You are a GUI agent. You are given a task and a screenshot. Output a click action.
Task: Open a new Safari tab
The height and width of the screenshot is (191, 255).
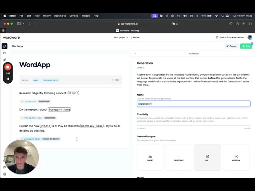pos(243,23)
